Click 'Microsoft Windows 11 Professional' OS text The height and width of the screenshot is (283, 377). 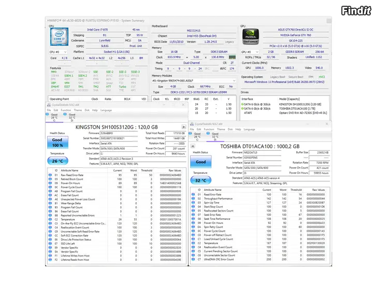pyautogui.click(x=284, y=82)
